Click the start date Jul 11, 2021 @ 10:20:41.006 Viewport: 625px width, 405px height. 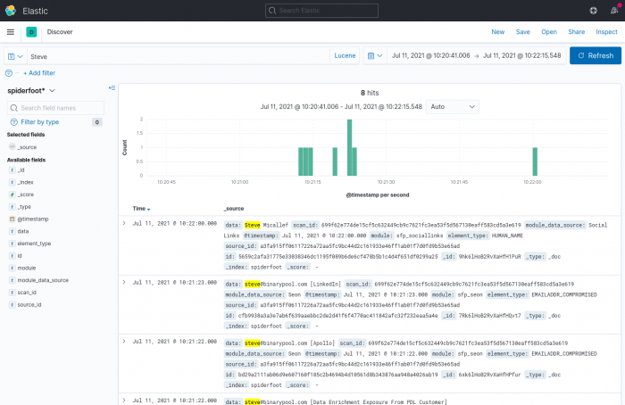click(x=430, y=55)
